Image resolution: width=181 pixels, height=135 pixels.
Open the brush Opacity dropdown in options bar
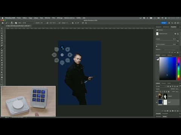pyautogui.click(x=45, y=23)
